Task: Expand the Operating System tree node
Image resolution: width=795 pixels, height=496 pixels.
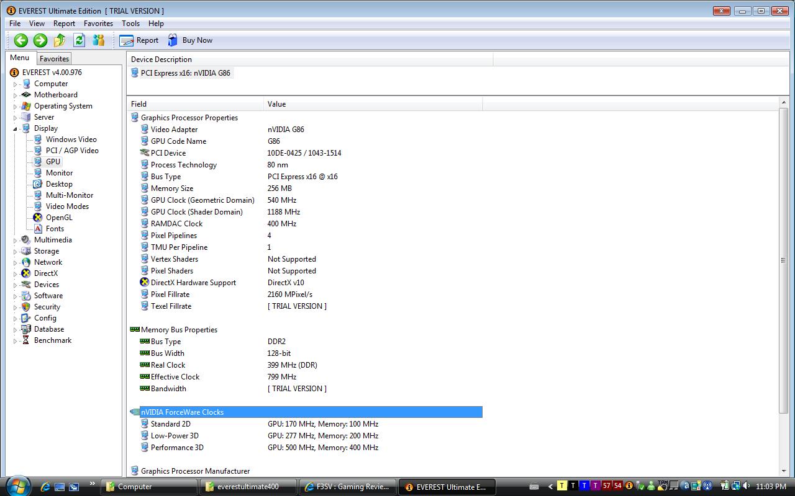Action: coord(16,107)
